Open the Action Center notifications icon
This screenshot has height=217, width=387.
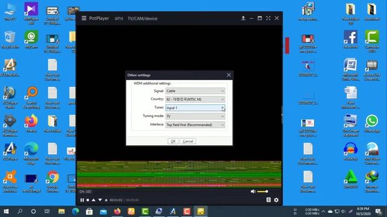click(x=379, y=212)
